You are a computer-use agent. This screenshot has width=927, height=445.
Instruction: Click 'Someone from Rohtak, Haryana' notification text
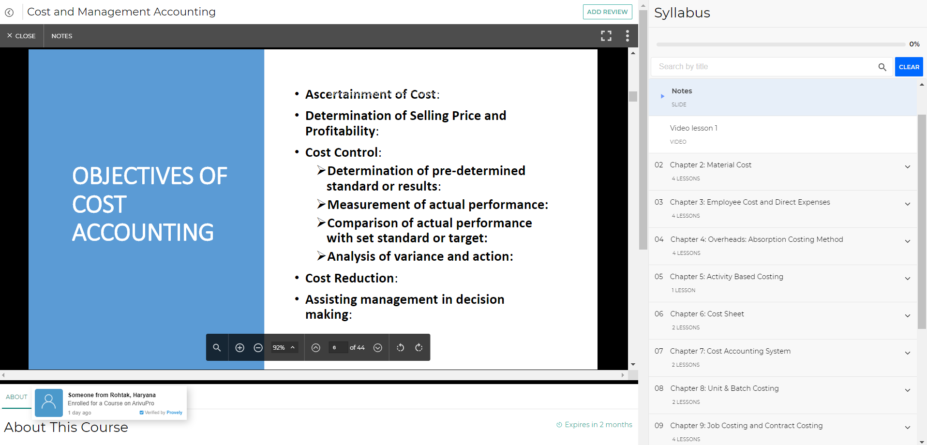pyautogui.click(x=112, y=395)
